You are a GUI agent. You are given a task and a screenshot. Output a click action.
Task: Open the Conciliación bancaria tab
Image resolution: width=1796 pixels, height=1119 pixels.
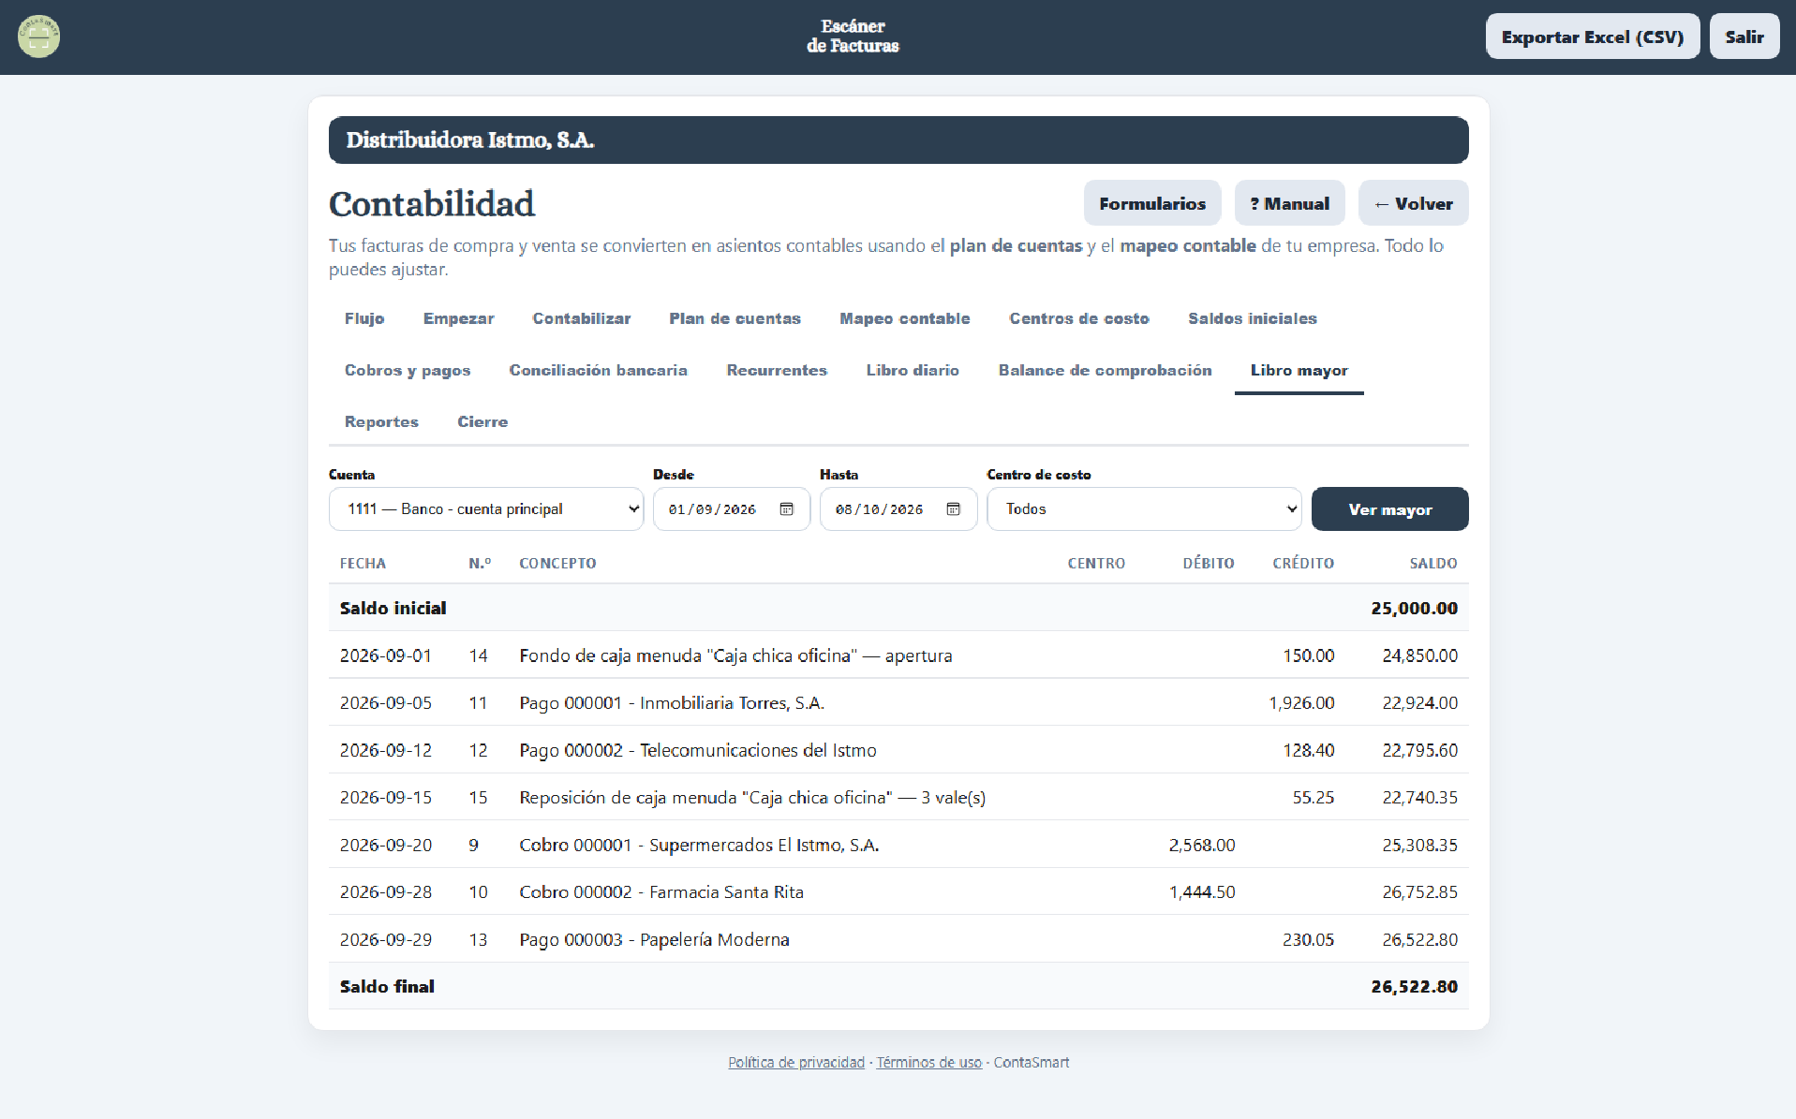pyautogui.click(x=598, y=370)
